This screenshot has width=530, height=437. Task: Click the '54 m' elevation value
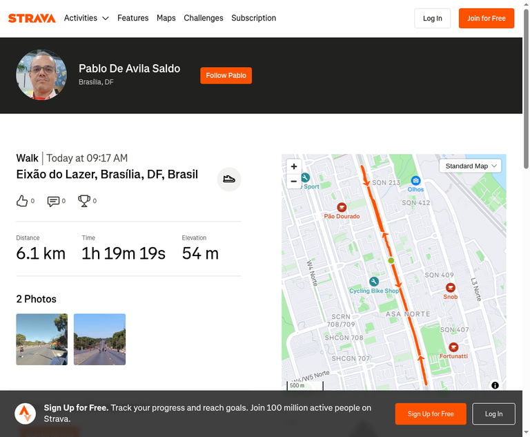click(200, 253)
